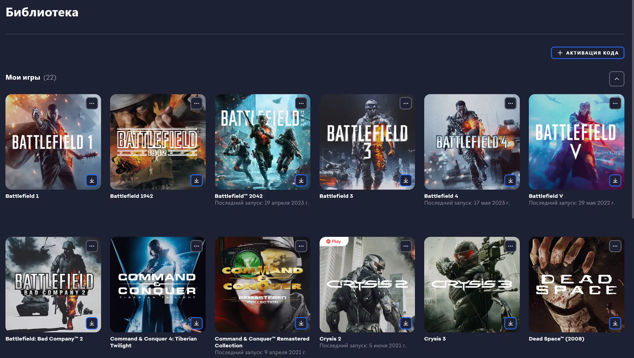Click the Battlefield™ 2042 title text
Viewport: 634px width, 358px height.
coord(238,196)
